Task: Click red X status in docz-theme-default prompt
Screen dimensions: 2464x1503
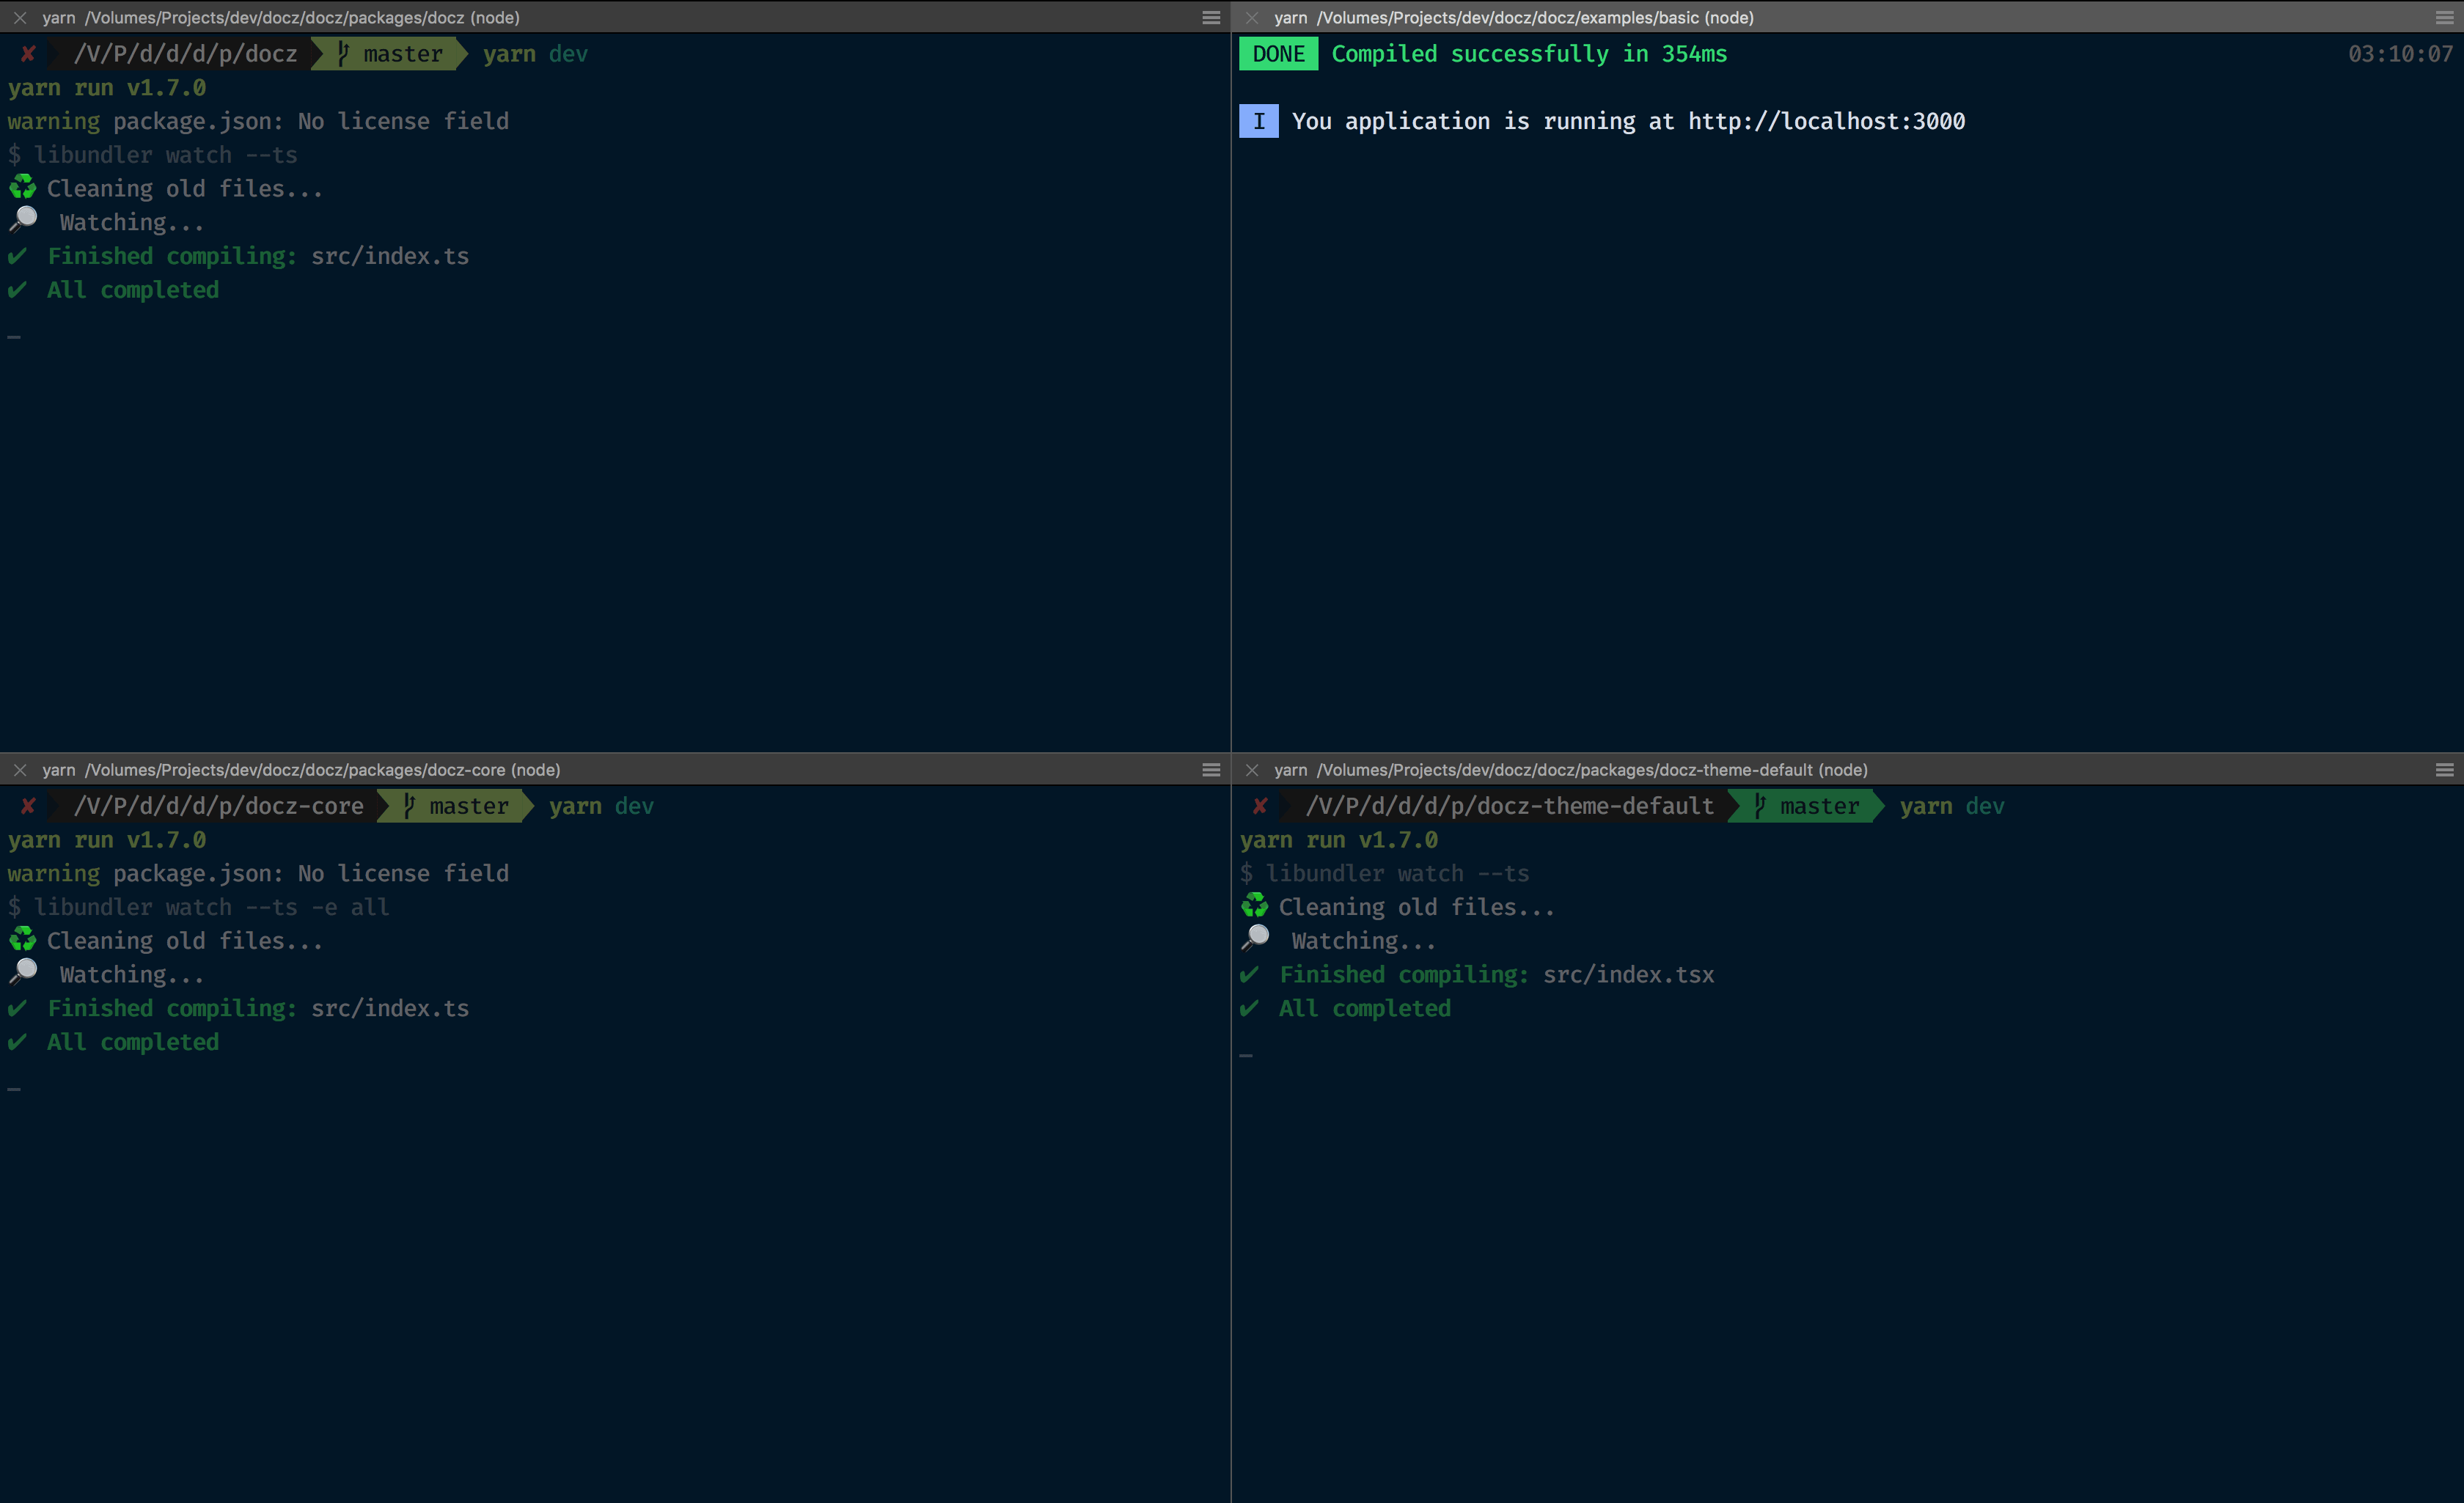Action: [x=1260, y=806]
